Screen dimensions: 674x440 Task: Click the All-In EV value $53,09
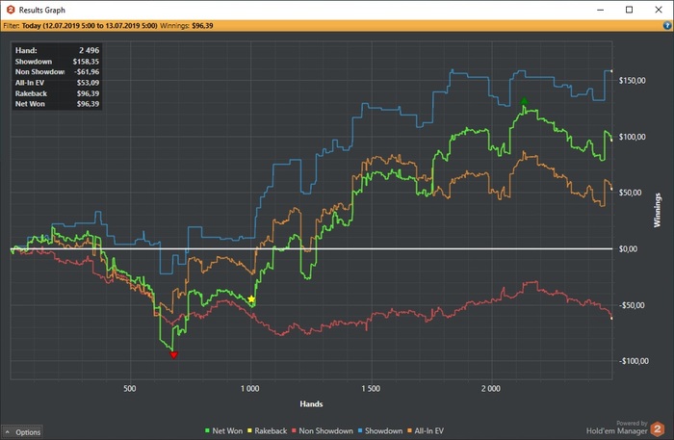(x=88, y=83)
